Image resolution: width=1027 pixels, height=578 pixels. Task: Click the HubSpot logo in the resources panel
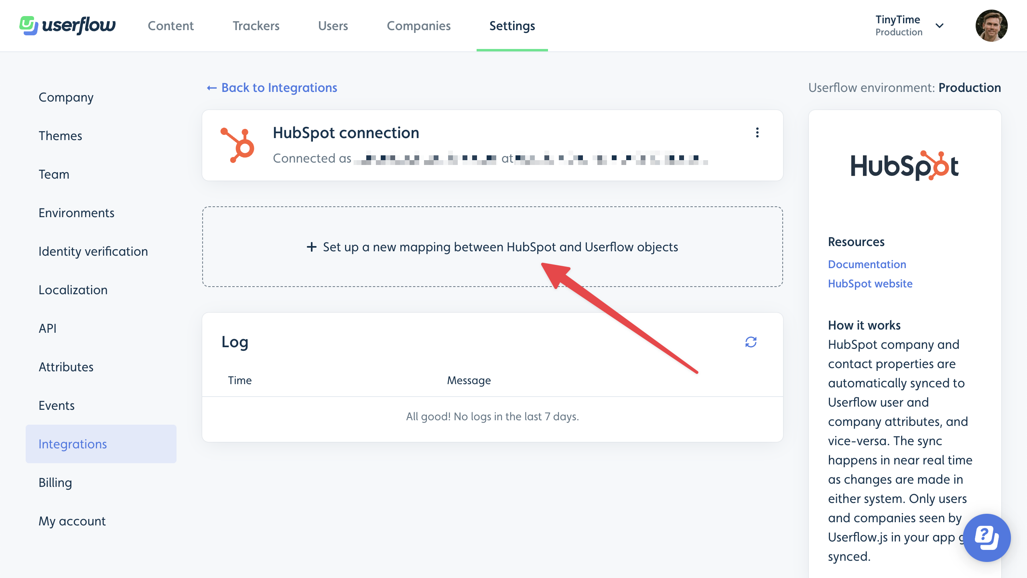point(905,165)
